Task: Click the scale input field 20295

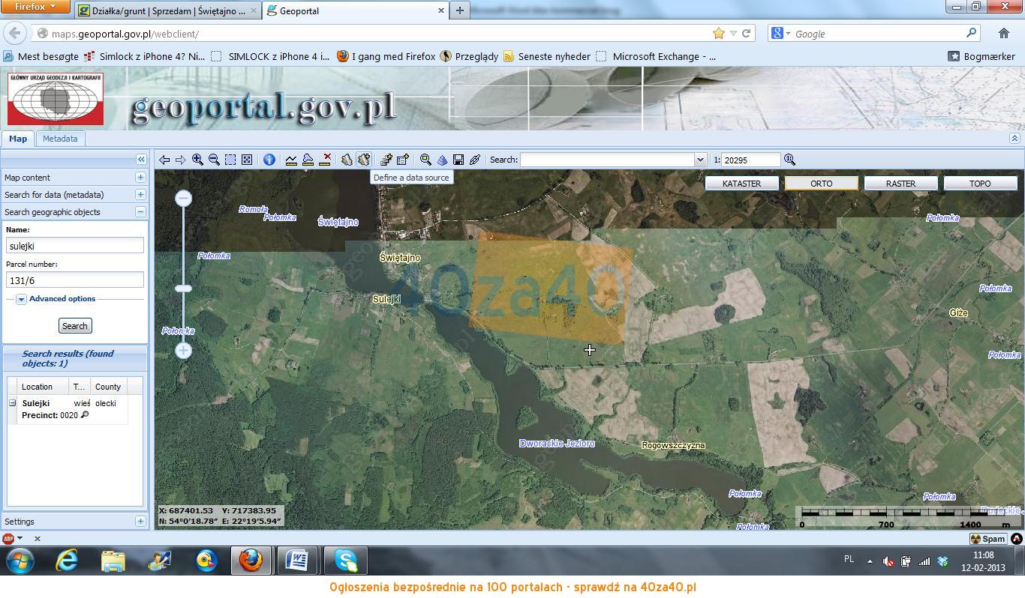Action: (x=752, y=160)
